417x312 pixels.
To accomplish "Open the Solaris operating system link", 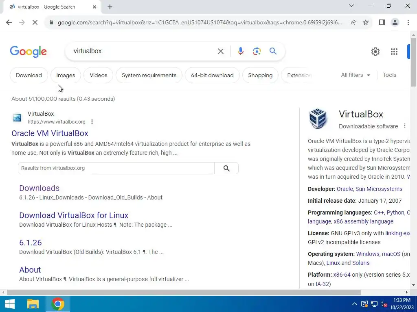I will tap(361, 263).
